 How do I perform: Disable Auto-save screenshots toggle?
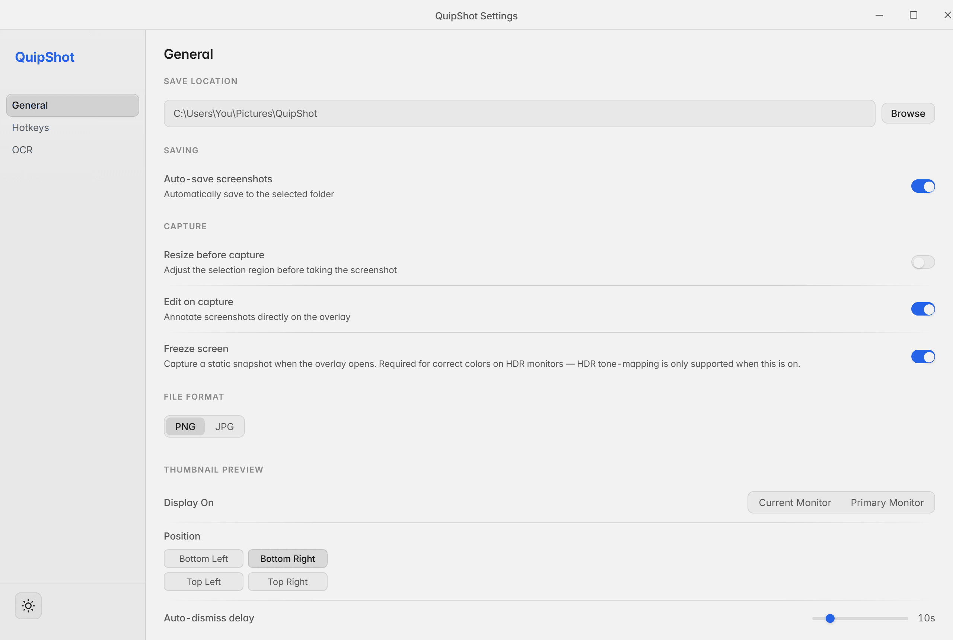(x=923, y=186)
